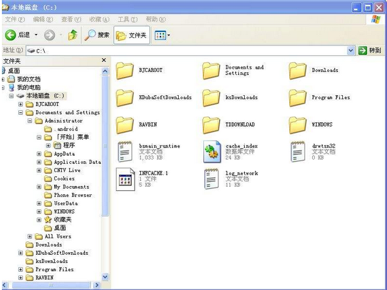
Task: Collapse the 「开始」菜单 tree node
Action: click(x=39, y=137)
